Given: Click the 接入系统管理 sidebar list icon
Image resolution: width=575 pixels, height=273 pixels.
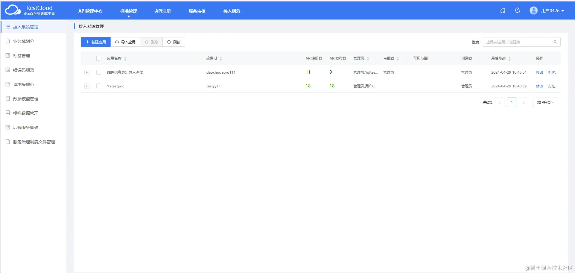Looking at the screenshot, I should [x=8, y=27].
